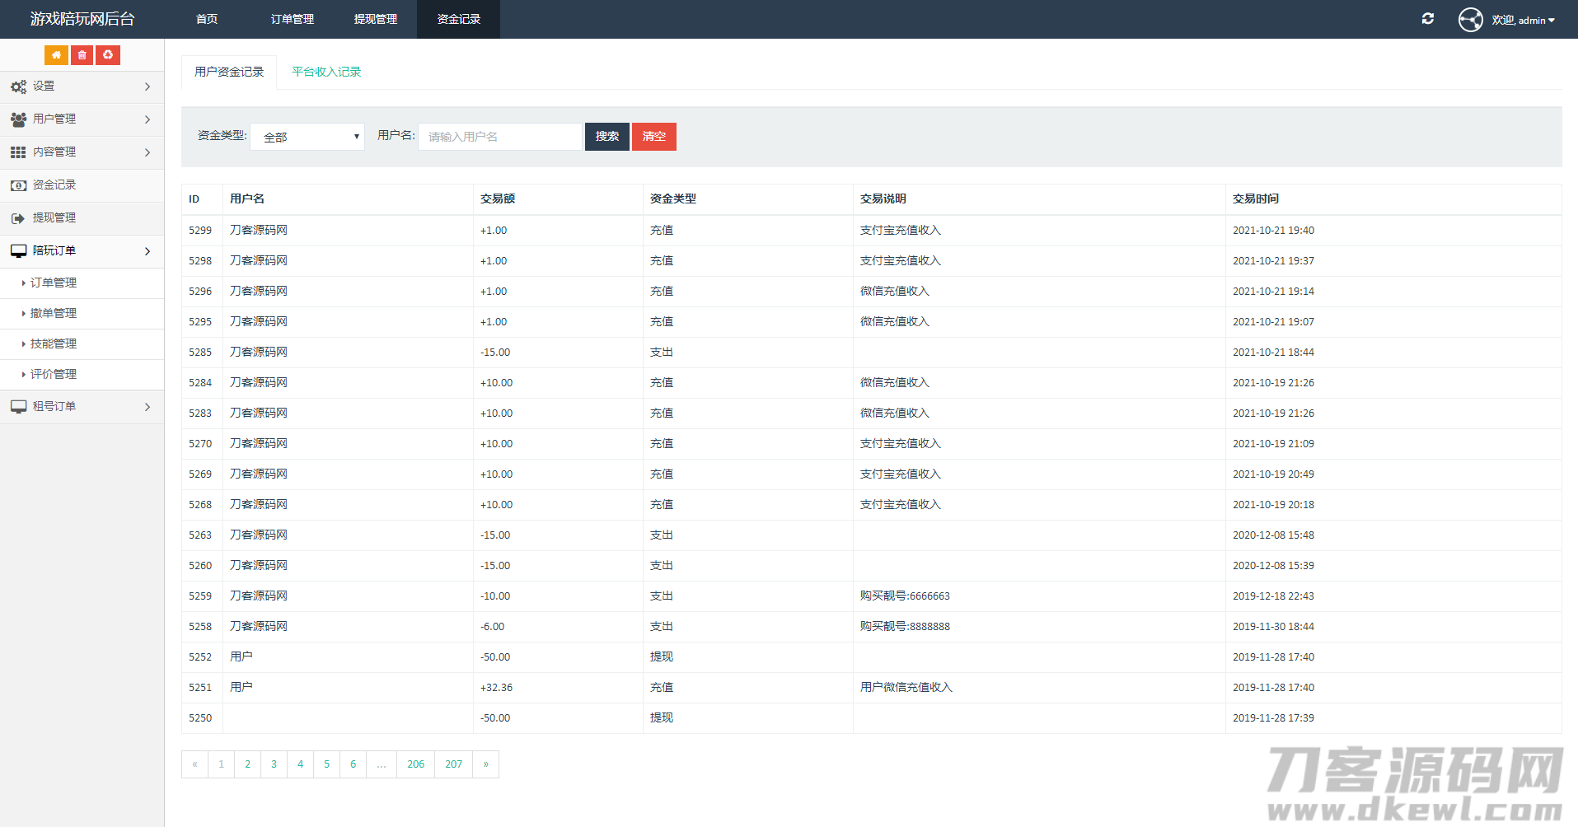Click the orange home icon button
The width and height of the screenshot is (1578, 827).
click(x=56, y=55)
